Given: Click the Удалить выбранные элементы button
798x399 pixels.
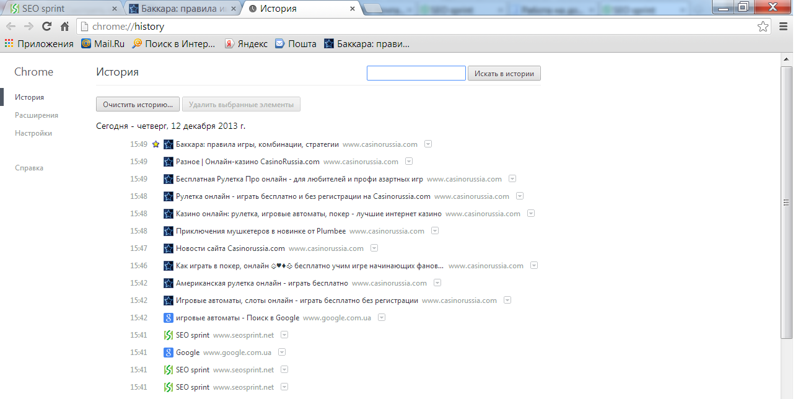Looking at the screenshot, I should click(x=242, y=105).
